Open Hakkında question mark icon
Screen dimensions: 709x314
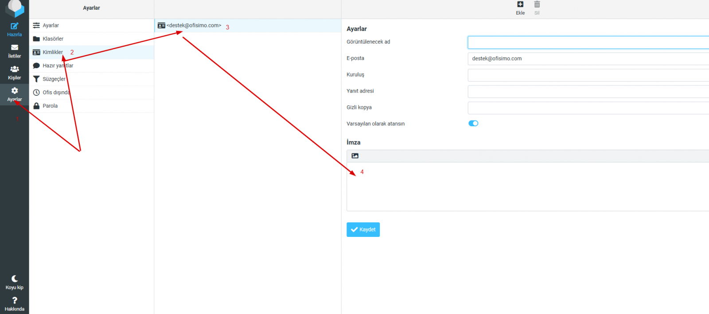click(x=14, y=301)
